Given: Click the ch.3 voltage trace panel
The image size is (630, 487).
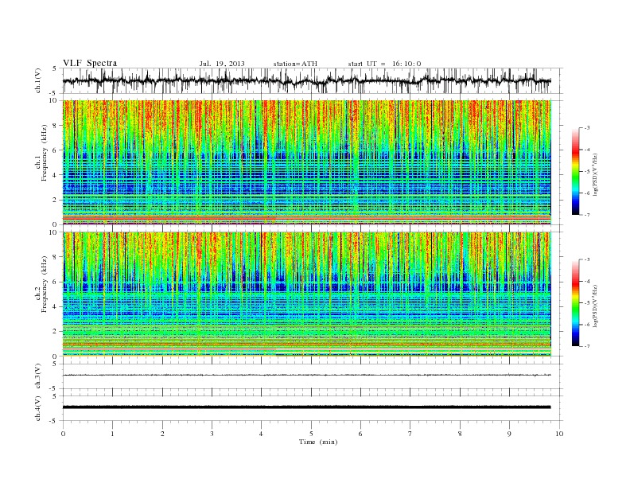Looking at the screenshot, I should pos(312,376).
